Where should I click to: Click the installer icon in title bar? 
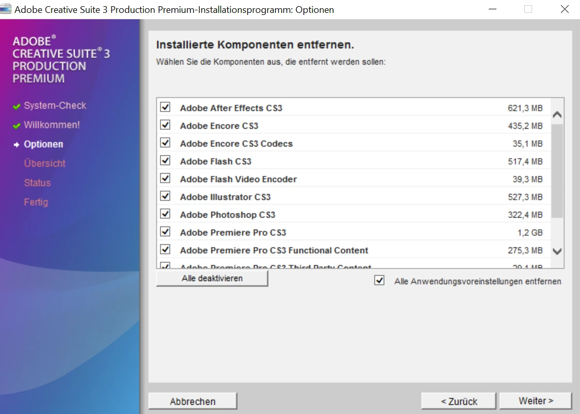click(6, 9)
